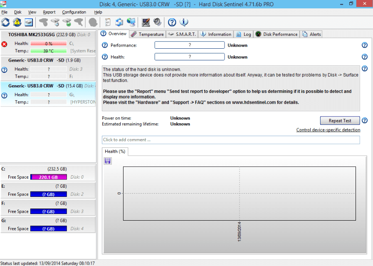Click the help icon left of Health label

click(x=105, y=57)
